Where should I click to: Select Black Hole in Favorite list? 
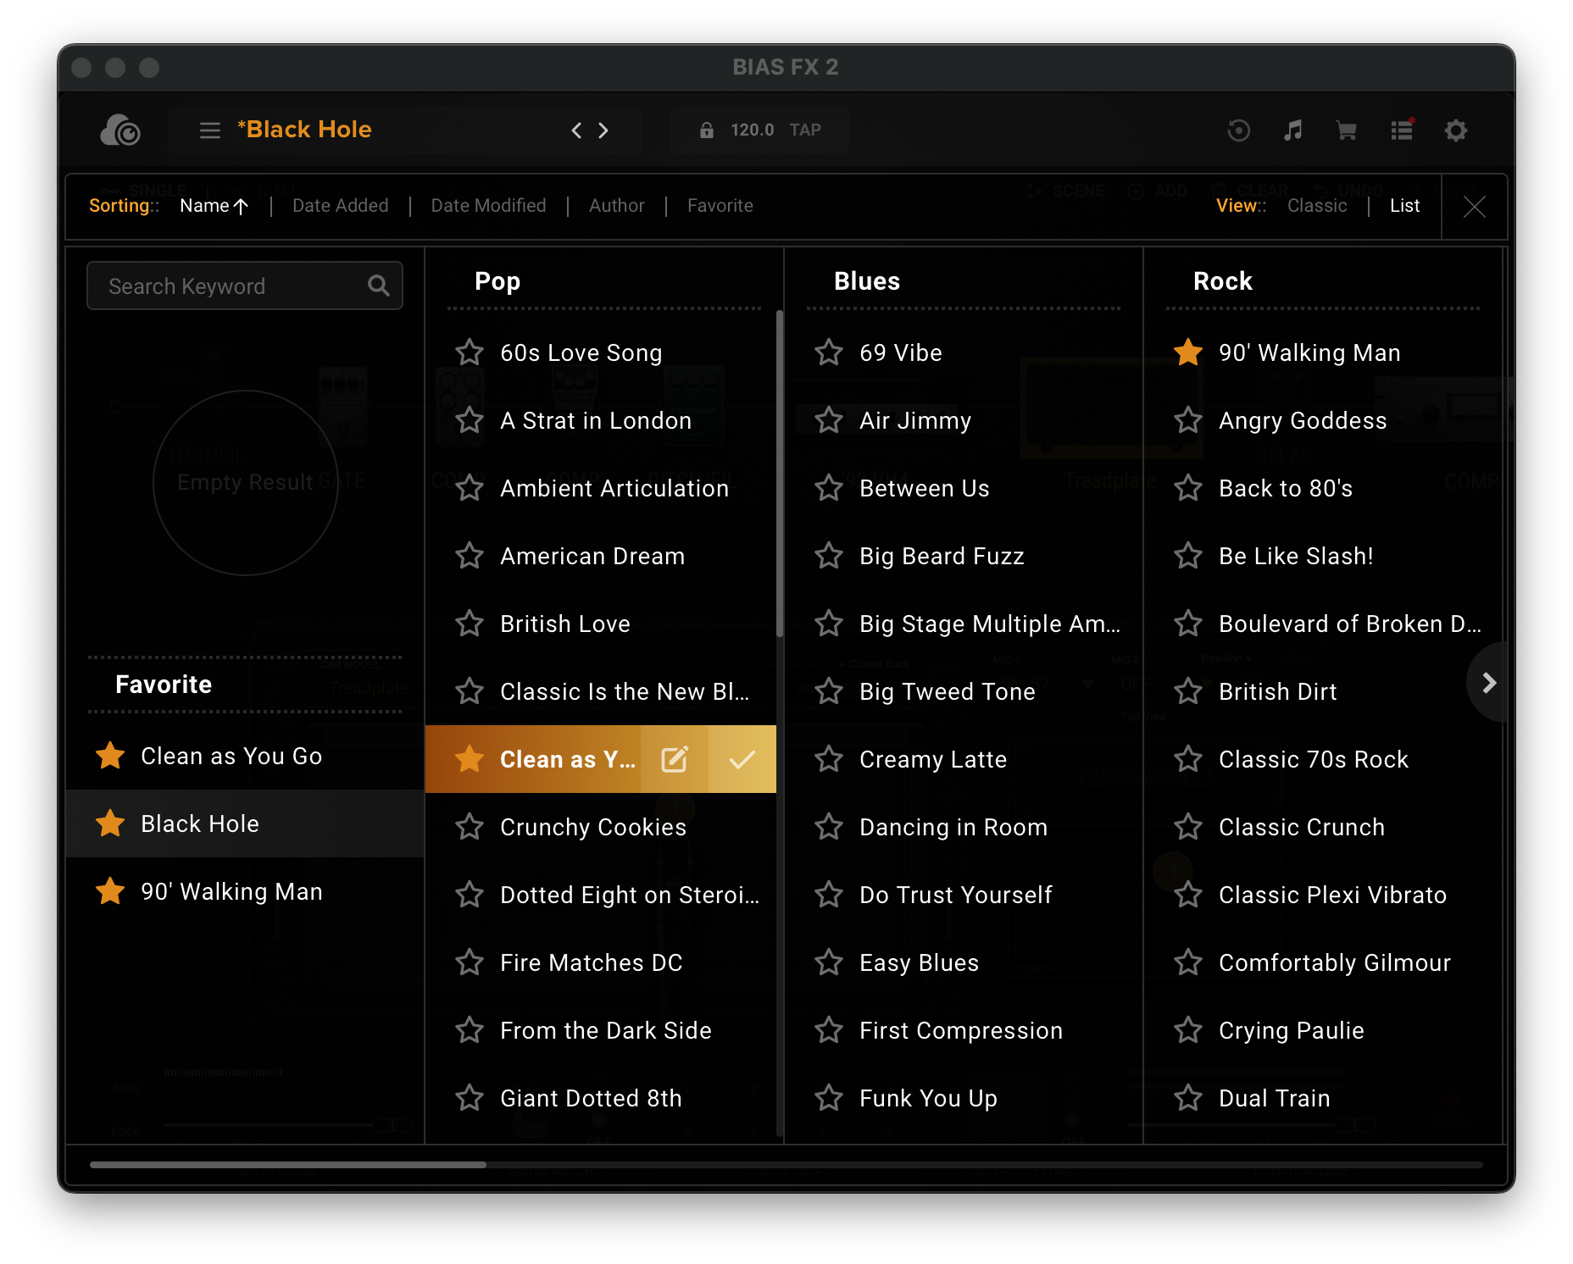pyautogui.click(x=245, y=823)
